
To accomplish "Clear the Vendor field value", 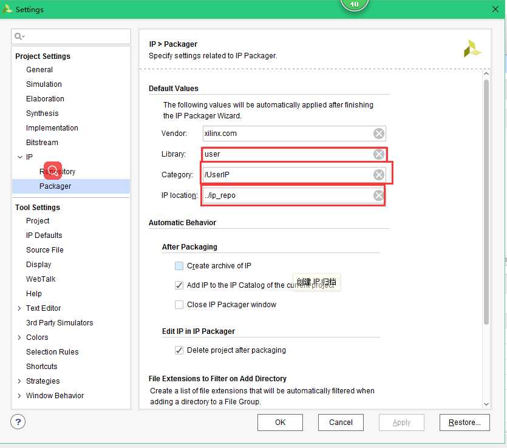I will click(x=379, y=134).
